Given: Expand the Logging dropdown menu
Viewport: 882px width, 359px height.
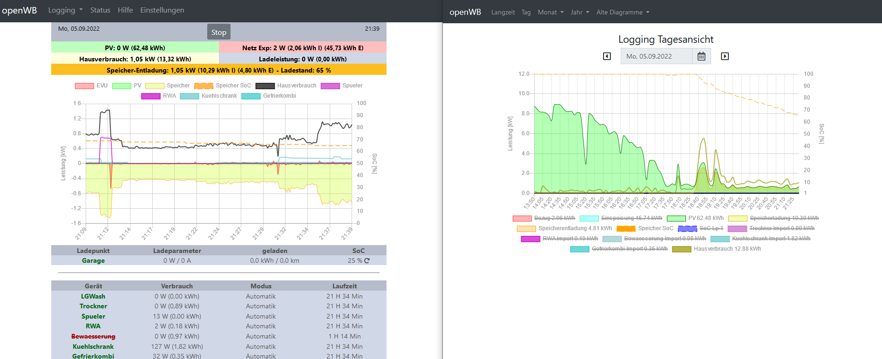Looking at the screenshot, I should [65, 10].
